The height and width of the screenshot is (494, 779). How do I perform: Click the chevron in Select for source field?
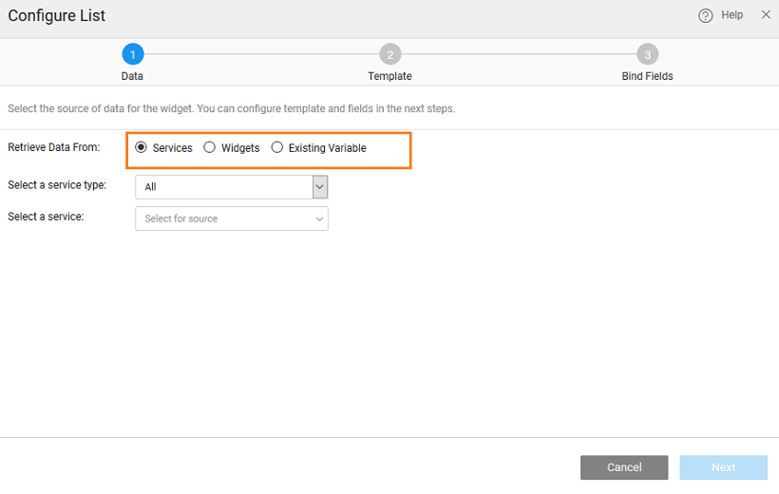(319, 218)
